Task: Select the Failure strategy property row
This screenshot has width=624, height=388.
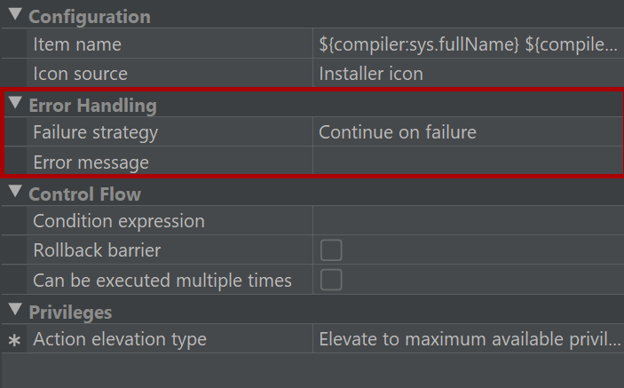Action: [313, 132]
